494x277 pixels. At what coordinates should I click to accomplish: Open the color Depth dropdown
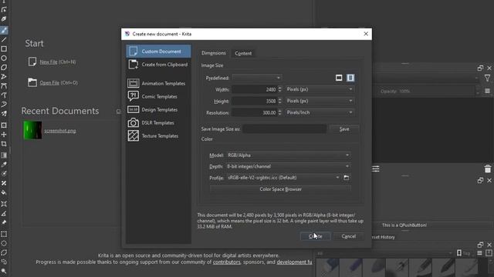288,166
